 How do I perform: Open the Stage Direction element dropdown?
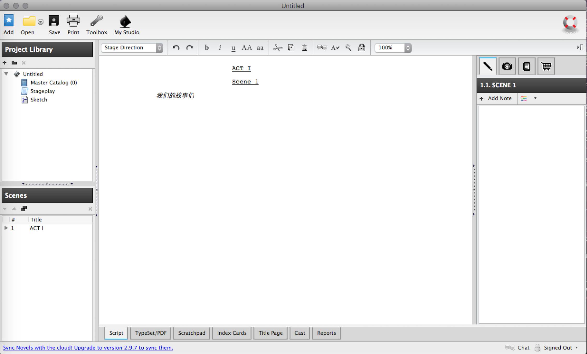point(132,48)
